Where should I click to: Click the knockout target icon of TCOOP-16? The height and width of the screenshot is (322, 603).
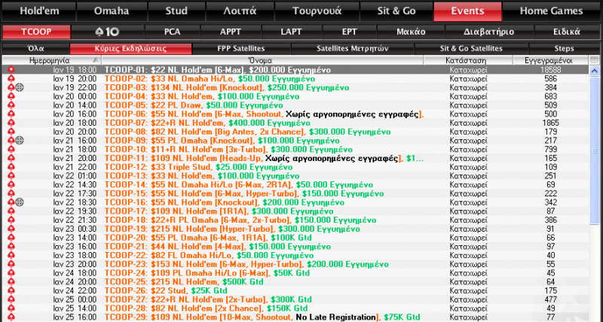(x=20, y=202)
